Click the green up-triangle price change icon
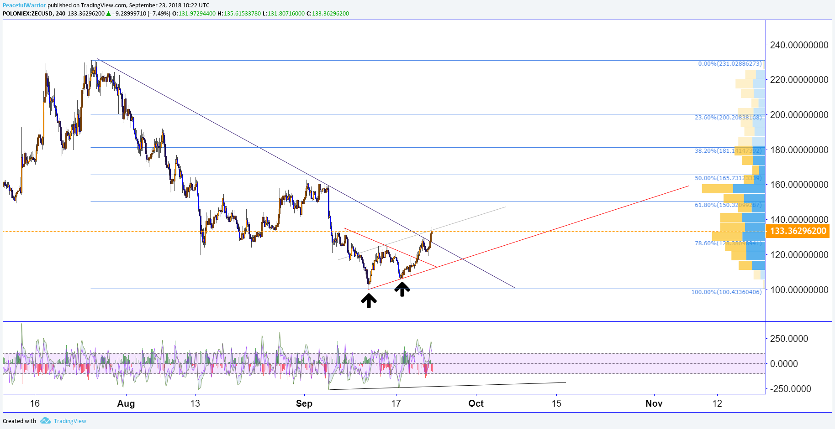The width and height of the screenshot is (835, 429). 108,14
